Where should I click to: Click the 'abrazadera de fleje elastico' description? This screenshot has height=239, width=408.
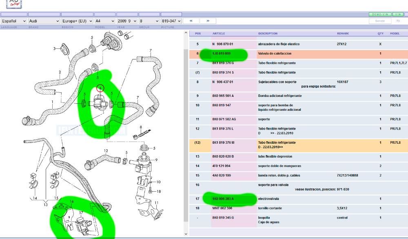pyautogui.click(x=279, y=44)
